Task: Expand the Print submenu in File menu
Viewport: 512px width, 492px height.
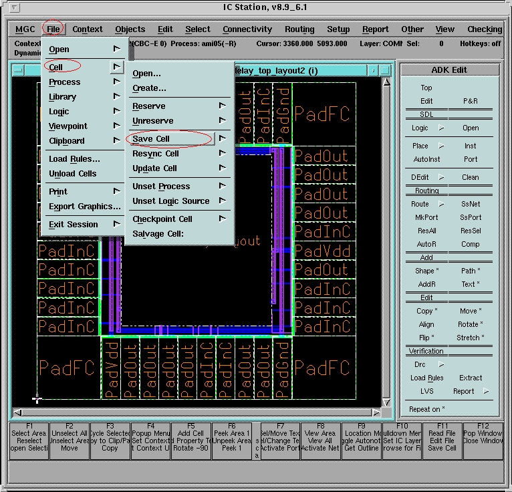Action: pos(116,192)
